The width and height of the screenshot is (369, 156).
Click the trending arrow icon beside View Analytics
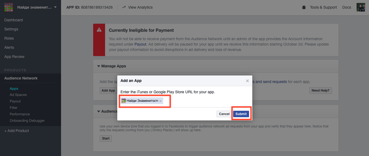point(124,7)
